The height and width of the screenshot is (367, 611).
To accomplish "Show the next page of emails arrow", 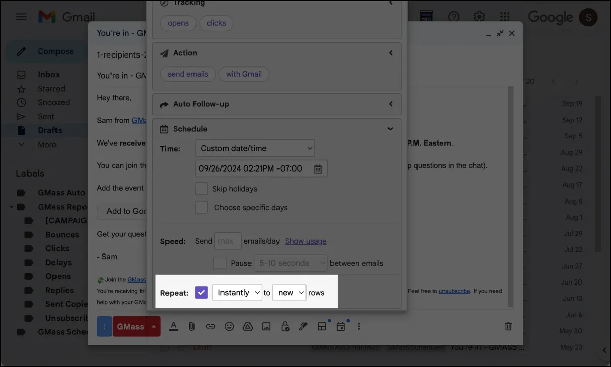I will 576,81.
